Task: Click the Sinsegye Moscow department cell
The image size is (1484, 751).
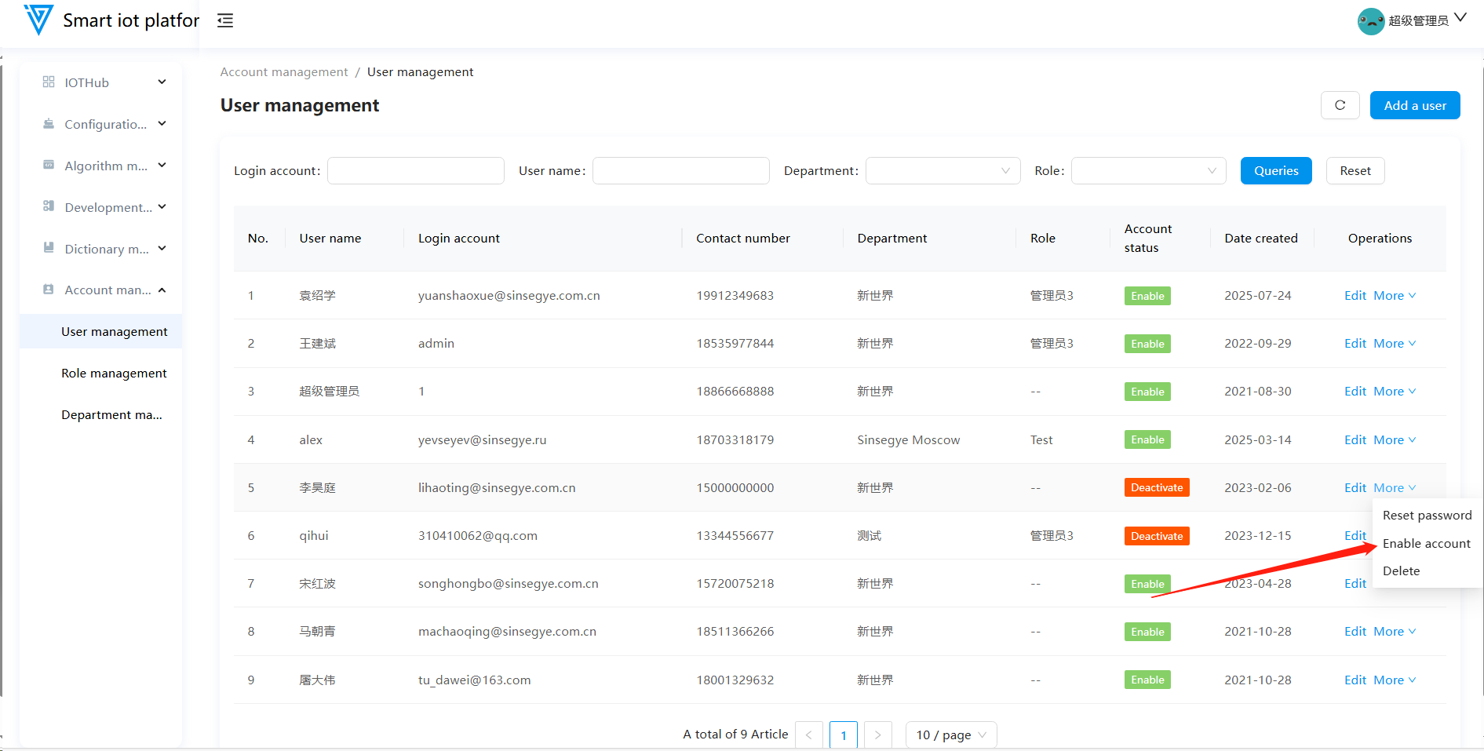Action: (909, 440)
